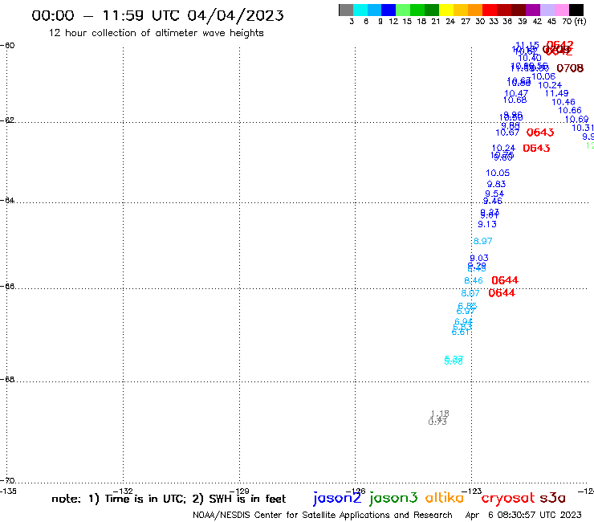Viewport: 594px width, 522px height.
Task: Click the dark red time label 0708
Action: 570,68
